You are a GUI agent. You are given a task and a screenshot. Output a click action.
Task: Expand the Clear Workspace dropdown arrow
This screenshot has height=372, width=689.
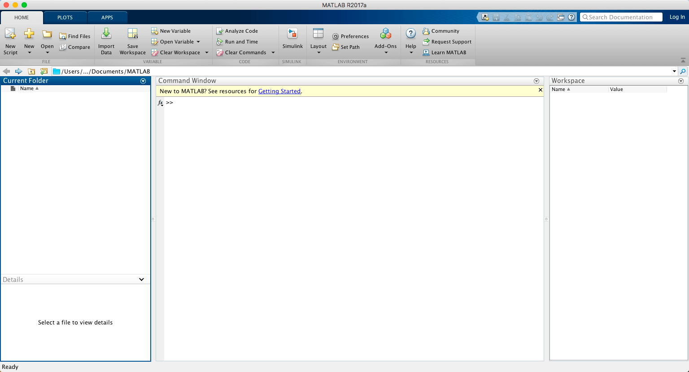tap(207, 52)
